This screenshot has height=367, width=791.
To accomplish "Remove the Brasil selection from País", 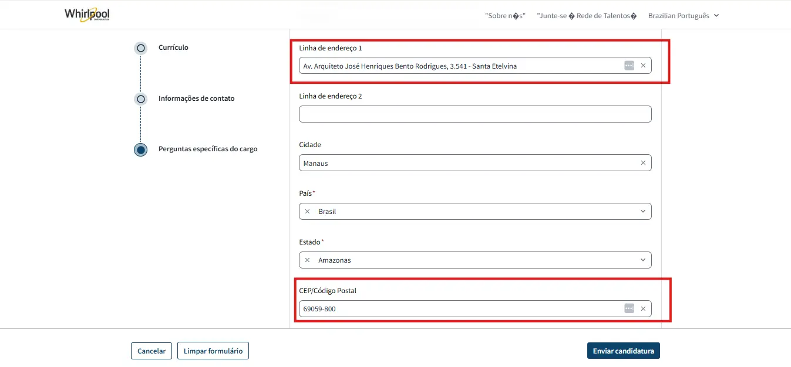I will point(307,212).
